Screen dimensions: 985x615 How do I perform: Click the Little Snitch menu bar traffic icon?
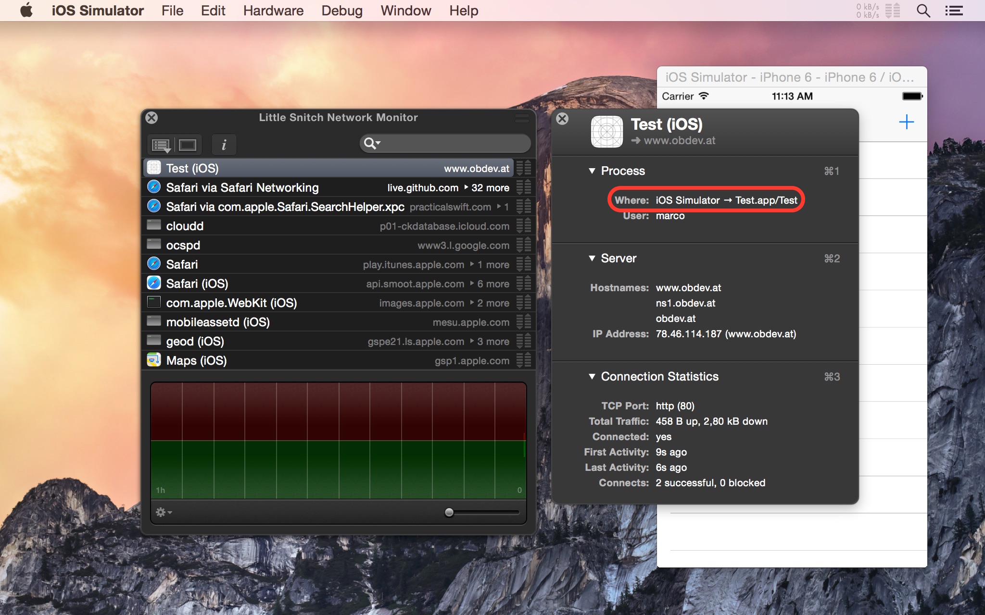[892, 11]
